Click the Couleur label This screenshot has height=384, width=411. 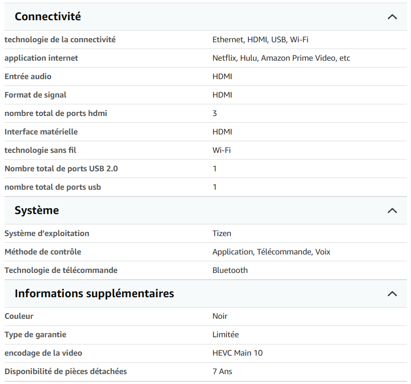[x=19, y=316]
